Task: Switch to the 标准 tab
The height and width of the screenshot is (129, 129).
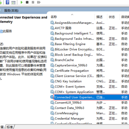Action: coord(10,127)
